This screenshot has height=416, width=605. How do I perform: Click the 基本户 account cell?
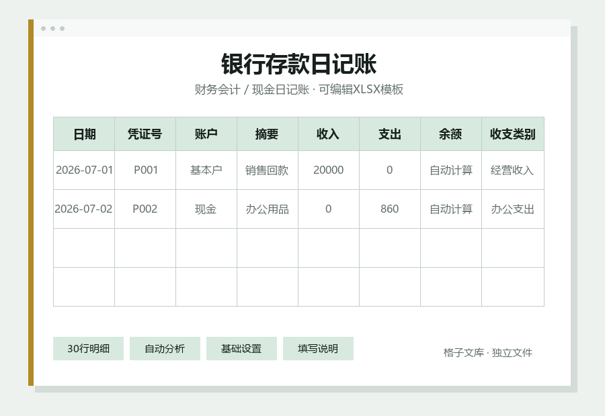(206, 170)
